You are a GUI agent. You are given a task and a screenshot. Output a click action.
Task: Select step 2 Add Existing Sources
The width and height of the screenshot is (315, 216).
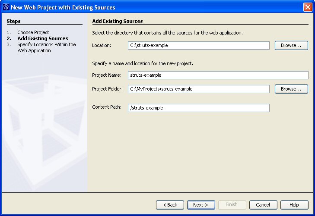click(43, 38)
